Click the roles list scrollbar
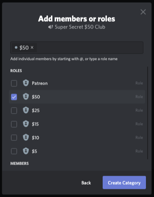Screen dimensions: 154x197 tap(148, 113)
